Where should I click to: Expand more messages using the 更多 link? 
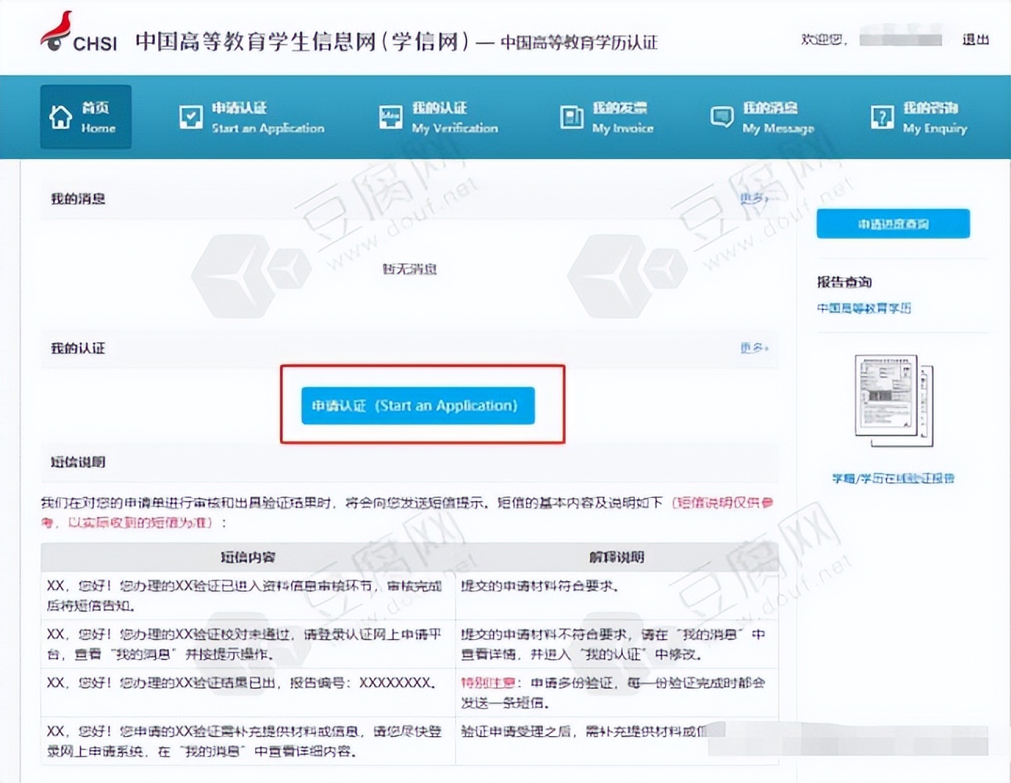click(x=754, y=199)
